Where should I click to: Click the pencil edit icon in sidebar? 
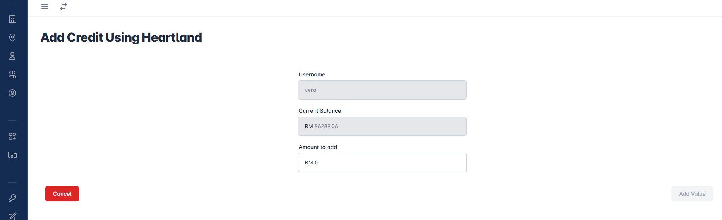(12, 216)
